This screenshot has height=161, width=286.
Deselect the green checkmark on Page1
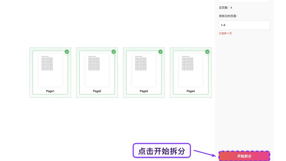pos(67,52)
